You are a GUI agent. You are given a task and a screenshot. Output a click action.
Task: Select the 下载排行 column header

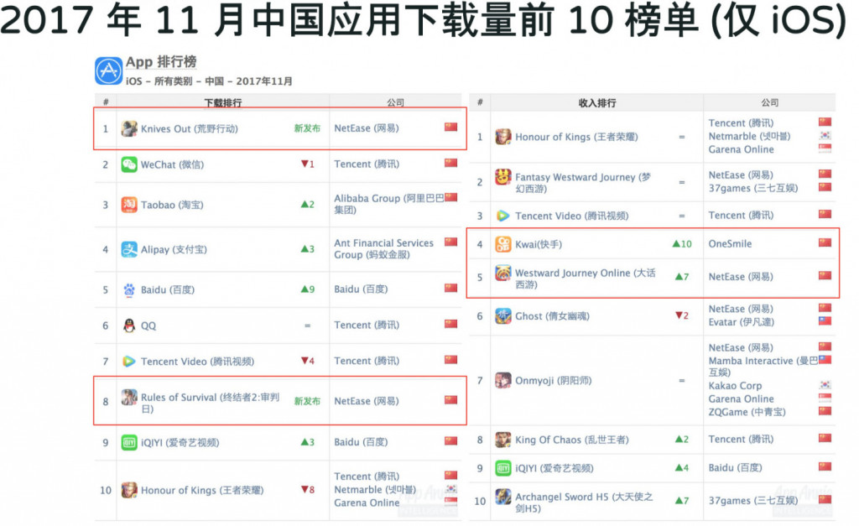point(223,103)
